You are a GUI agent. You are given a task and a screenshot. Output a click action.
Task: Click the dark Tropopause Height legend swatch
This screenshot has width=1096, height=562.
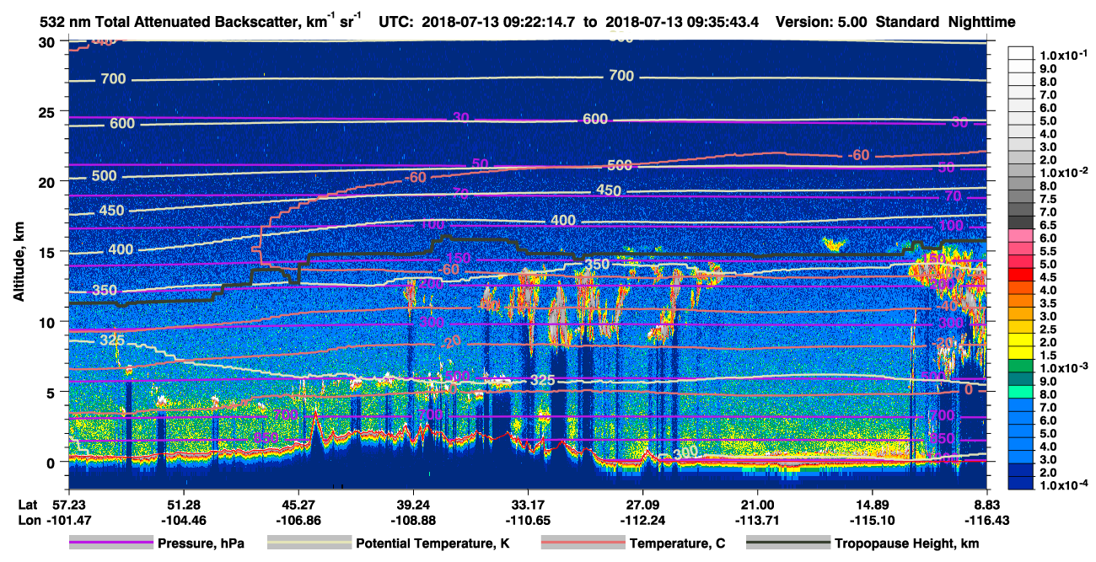[788, 543]
